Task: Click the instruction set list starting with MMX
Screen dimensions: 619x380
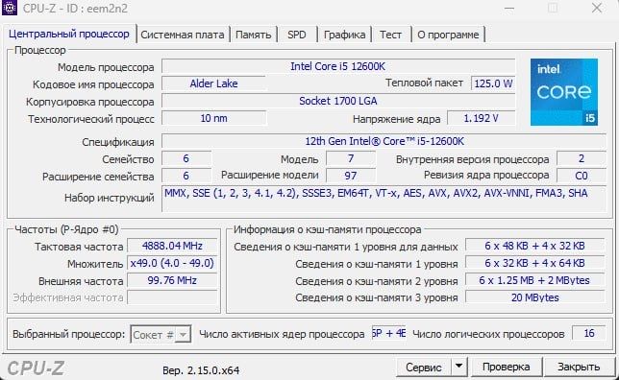Action: point(384,199)
